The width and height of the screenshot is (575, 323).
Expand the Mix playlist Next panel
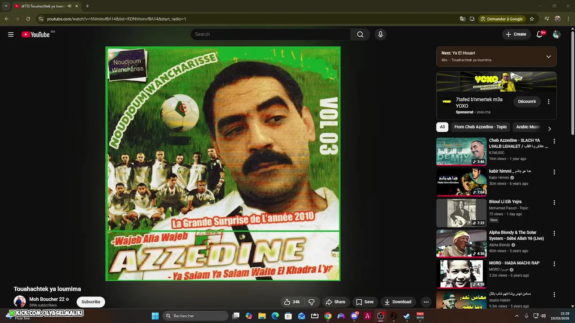click(548, 57)
